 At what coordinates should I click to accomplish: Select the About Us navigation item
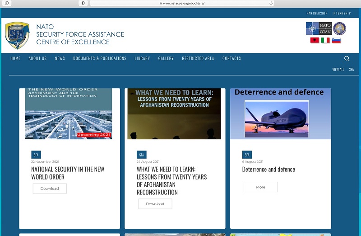coord(37,58)
